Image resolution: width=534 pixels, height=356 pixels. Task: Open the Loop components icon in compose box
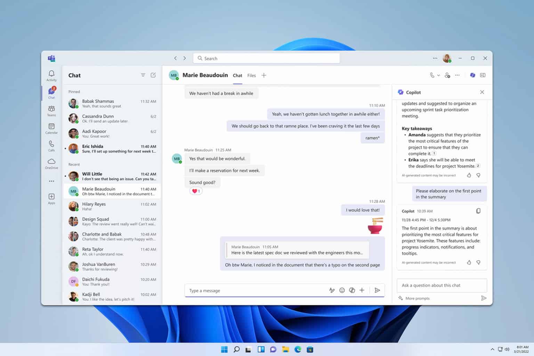(352, 290)
